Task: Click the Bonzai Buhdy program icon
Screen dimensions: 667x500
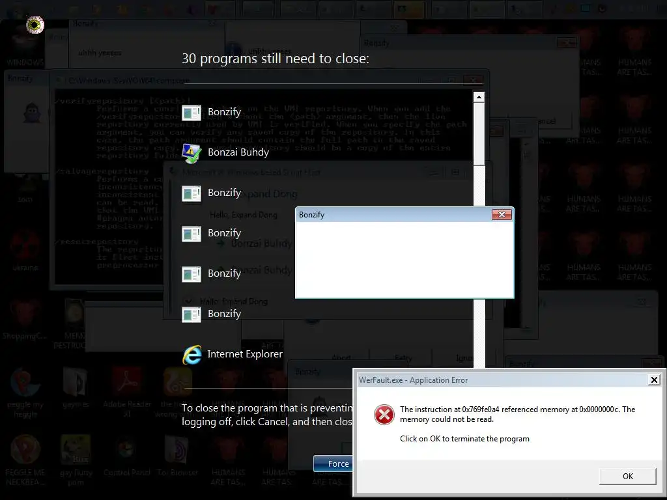Action: point(192,153)
